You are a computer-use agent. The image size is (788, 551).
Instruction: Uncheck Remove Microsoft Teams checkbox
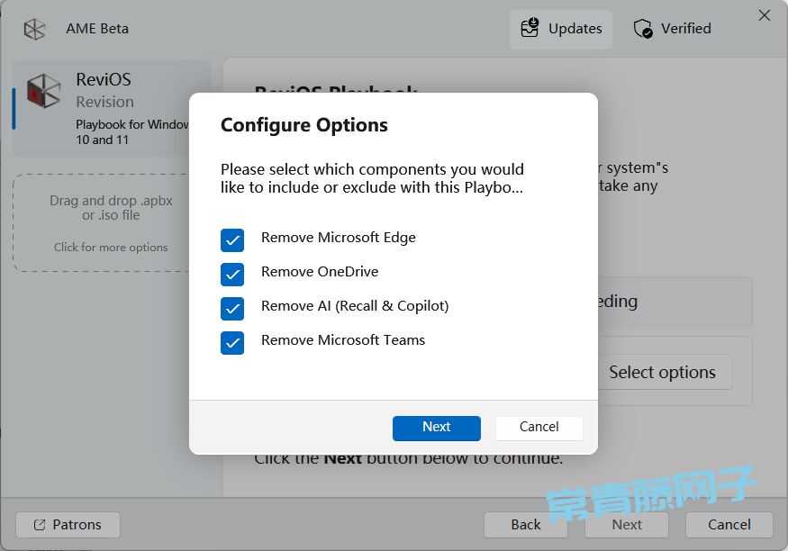232,342
